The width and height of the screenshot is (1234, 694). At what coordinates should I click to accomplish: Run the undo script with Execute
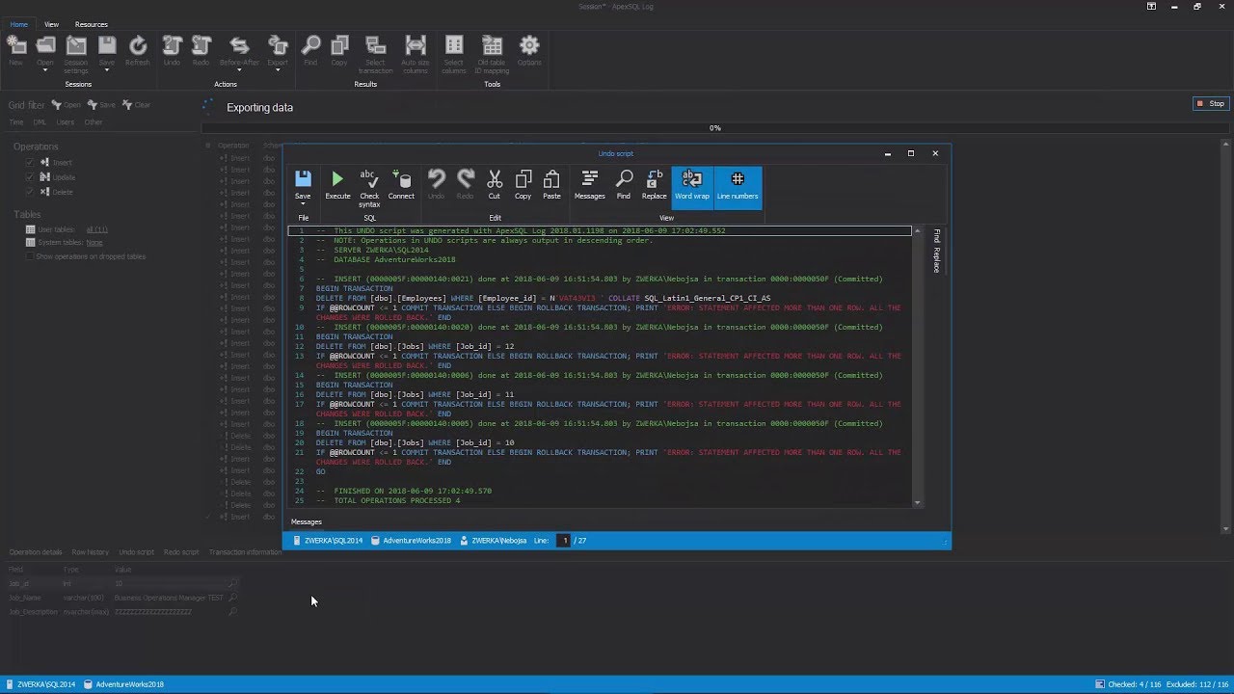[337, 183]
